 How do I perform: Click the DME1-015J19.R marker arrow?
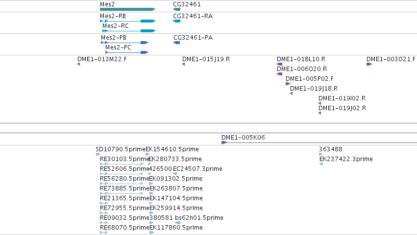pyautogui.click(x=183, y=64)
